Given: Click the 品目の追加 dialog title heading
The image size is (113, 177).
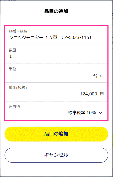Looking at the screenshot, I should tap(56, 11).
